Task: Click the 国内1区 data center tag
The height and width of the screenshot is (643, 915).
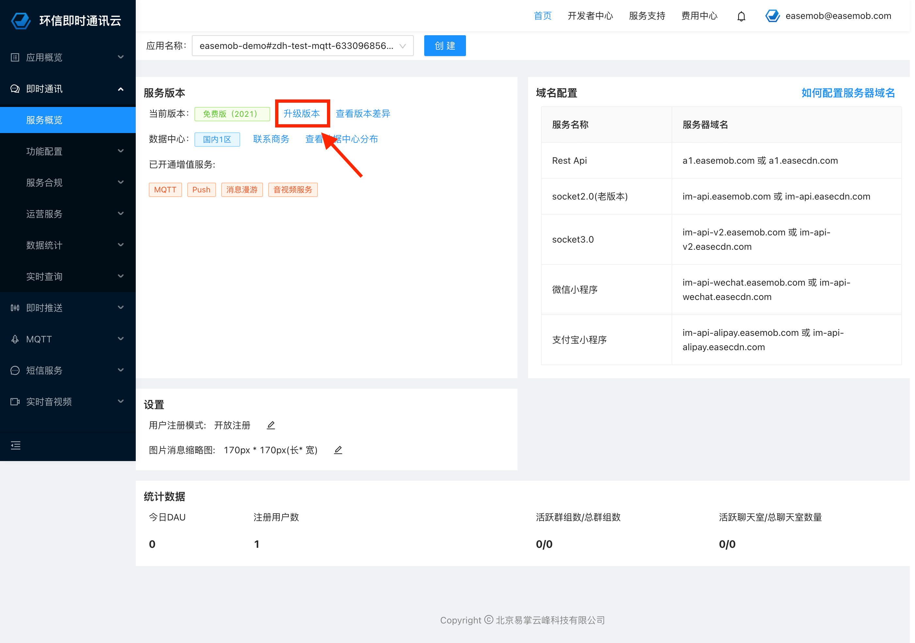Action: pos(217,139)
